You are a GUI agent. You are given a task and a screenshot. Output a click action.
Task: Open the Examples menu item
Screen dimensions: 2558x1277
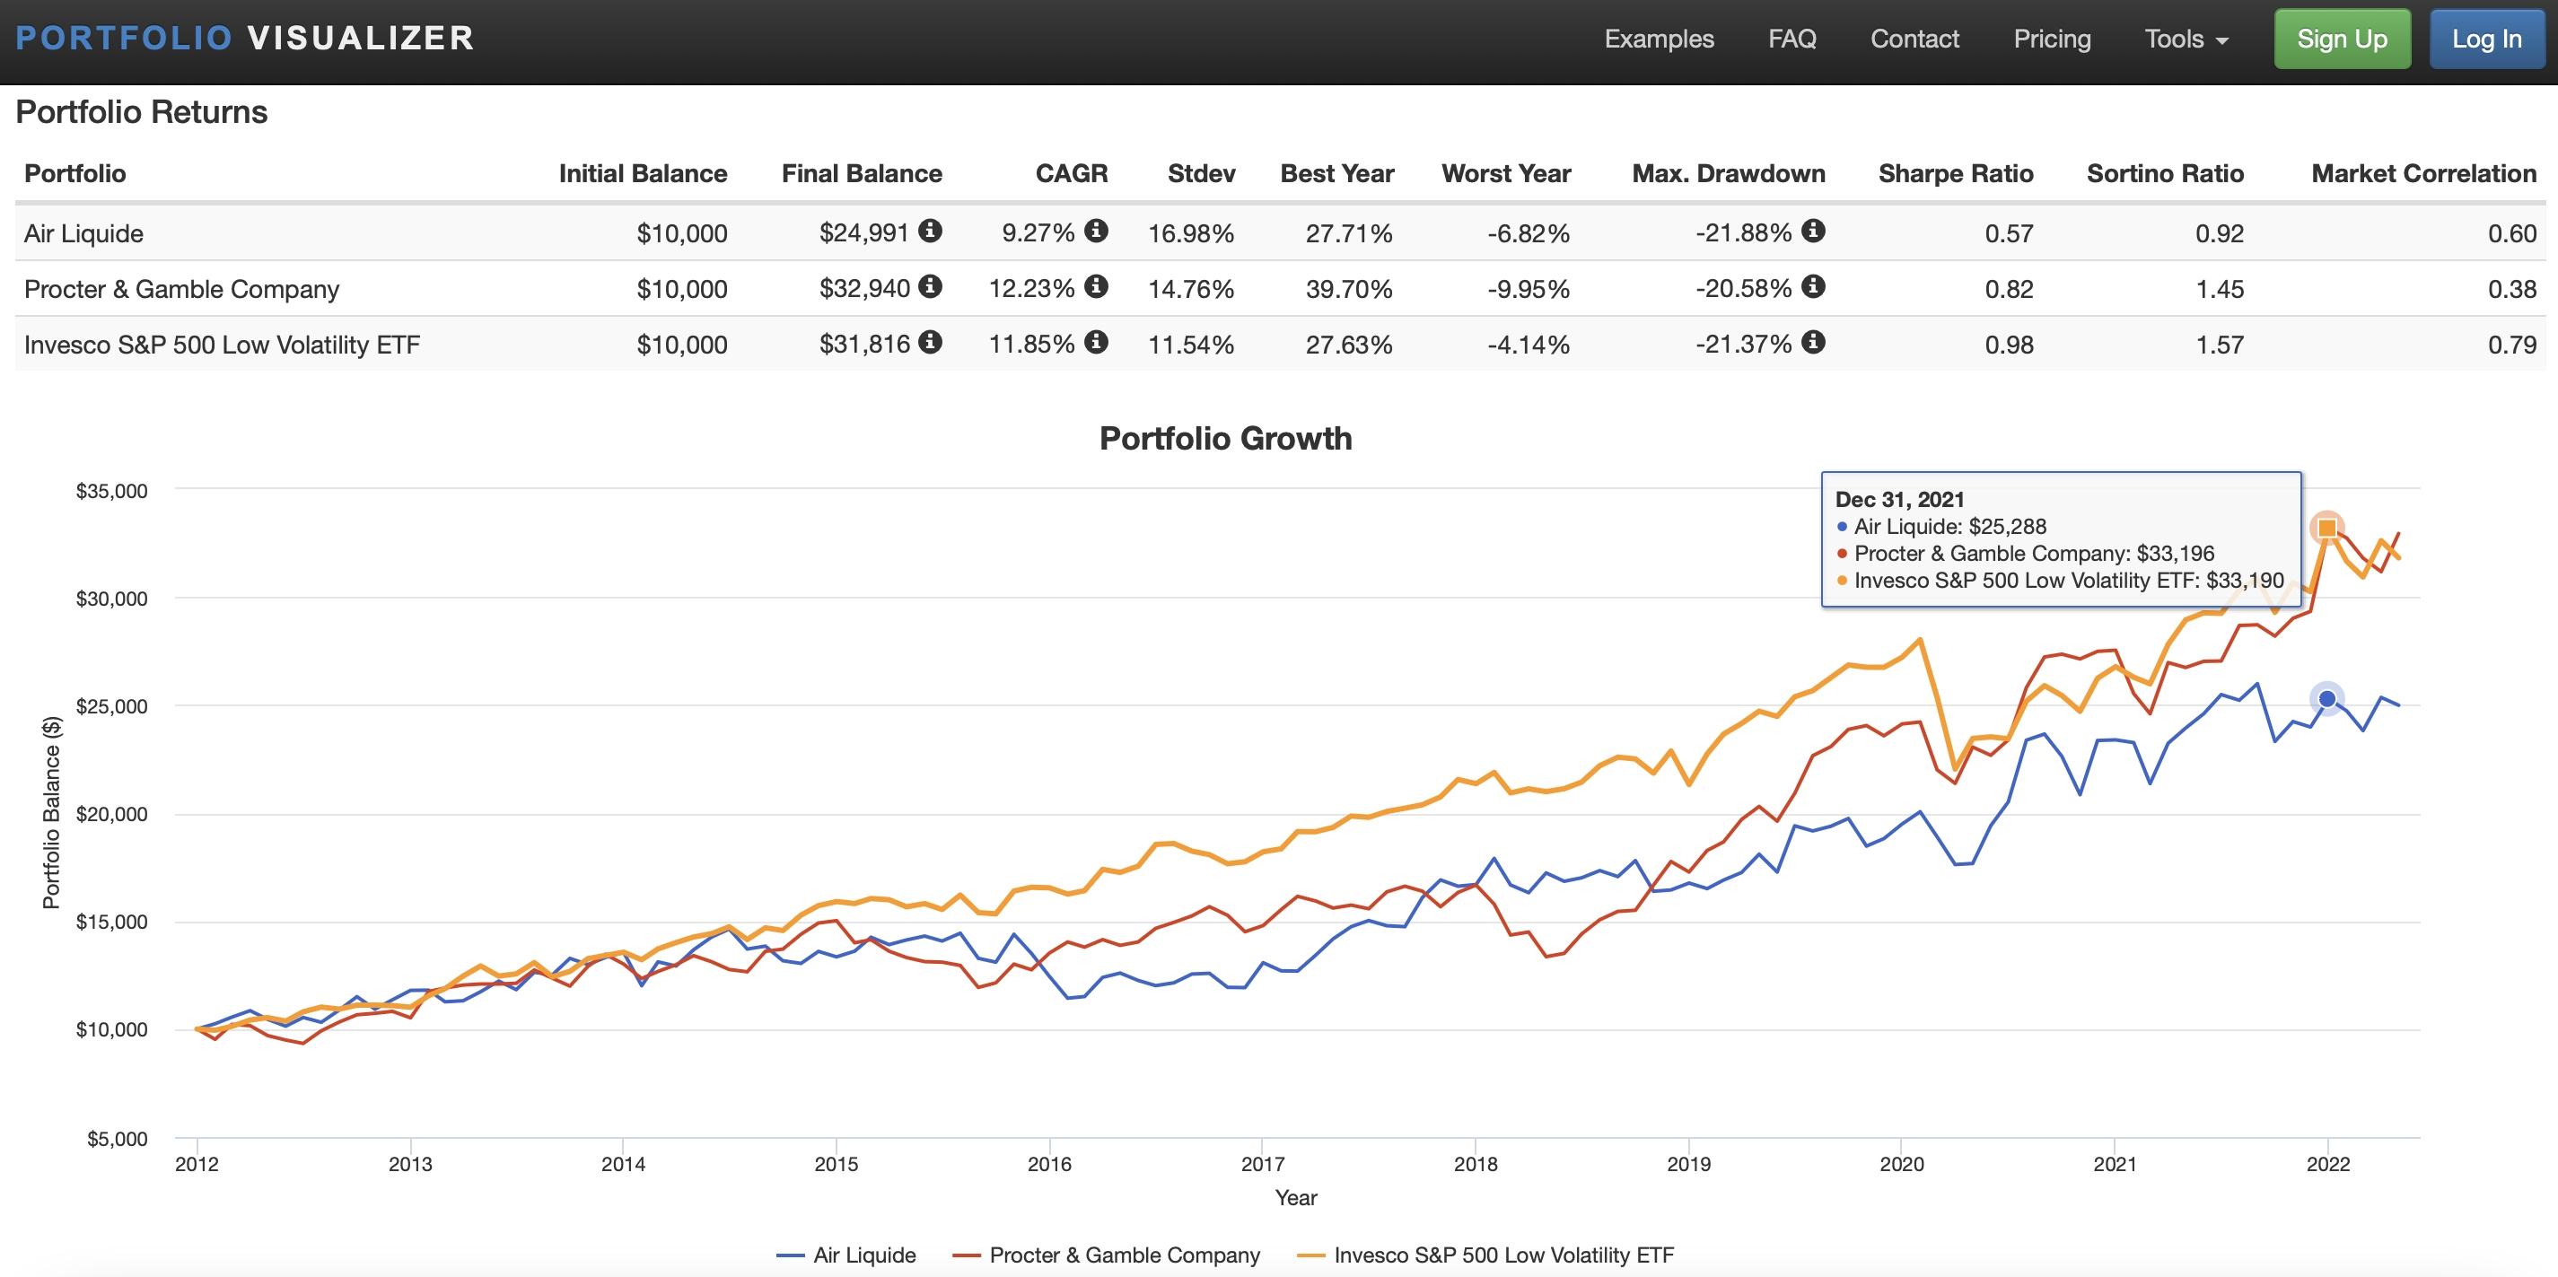[x=1659, y=39]
